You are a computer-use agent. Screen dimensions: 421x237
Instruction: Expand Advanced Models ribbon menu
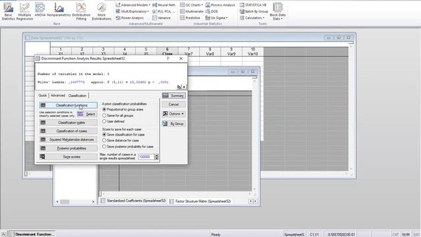133,5
